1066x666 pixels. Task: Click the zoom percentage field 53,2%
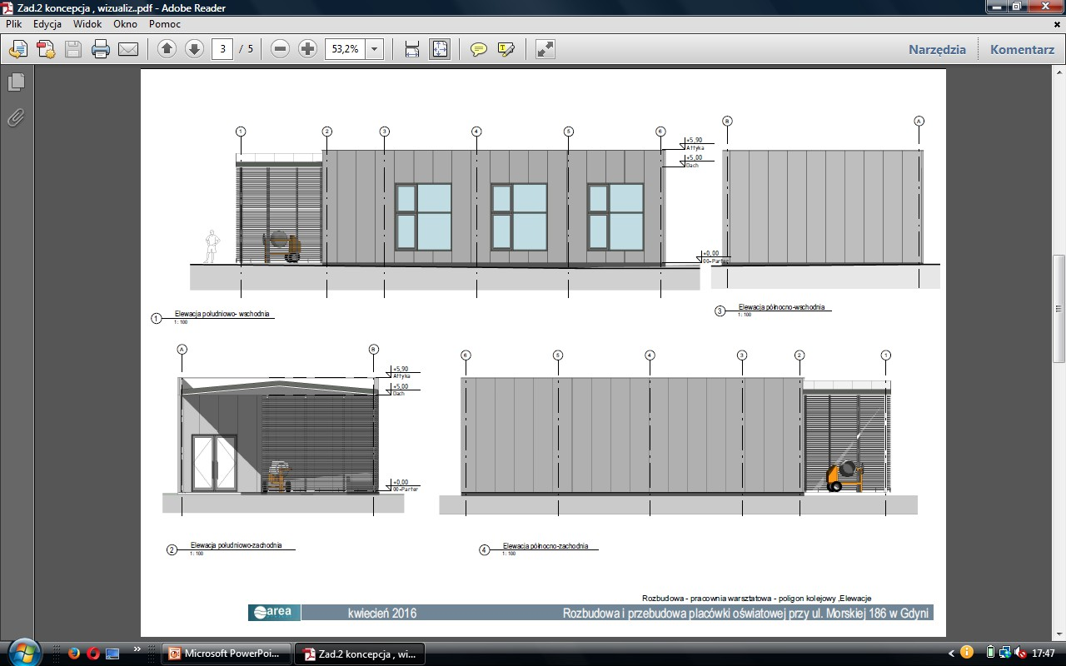point(345,49)
